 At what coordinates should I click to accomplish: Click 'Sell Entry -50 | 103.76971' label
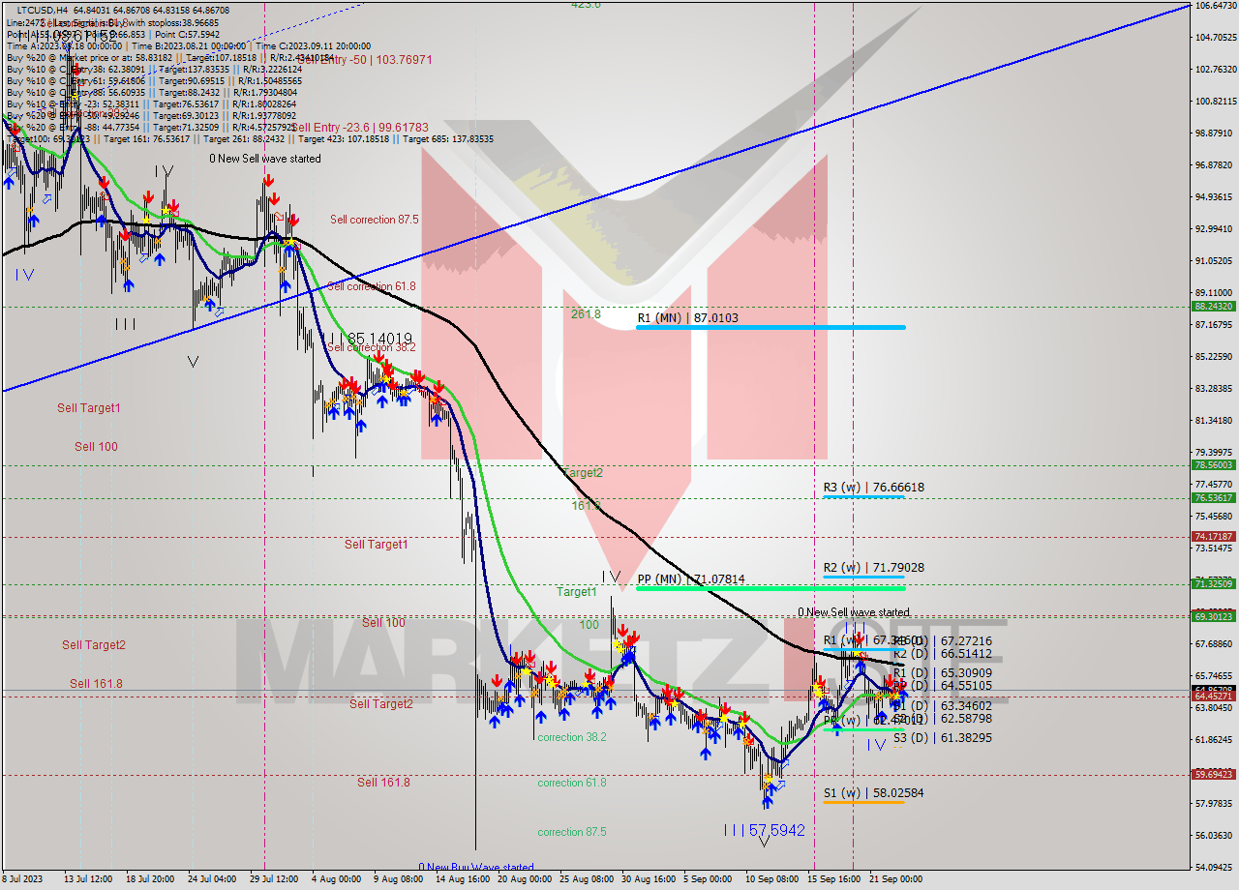[x=363, y=60]
